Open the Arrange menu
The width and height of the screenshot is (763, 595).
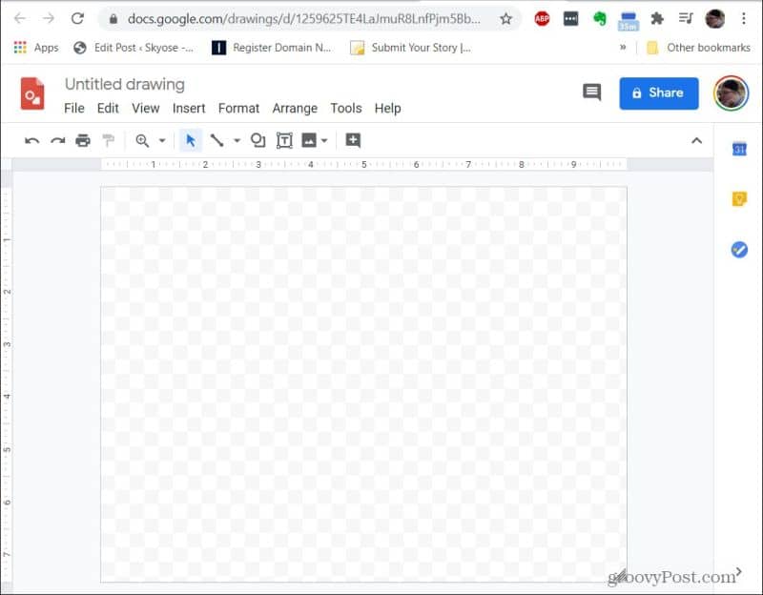tap(295, 108)
